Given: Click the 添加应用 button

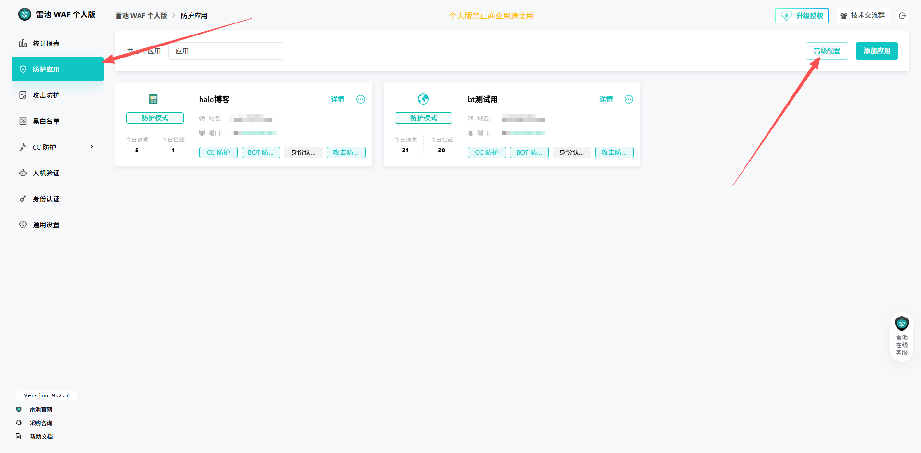Looking at the screenshot, I should (876, 51).
